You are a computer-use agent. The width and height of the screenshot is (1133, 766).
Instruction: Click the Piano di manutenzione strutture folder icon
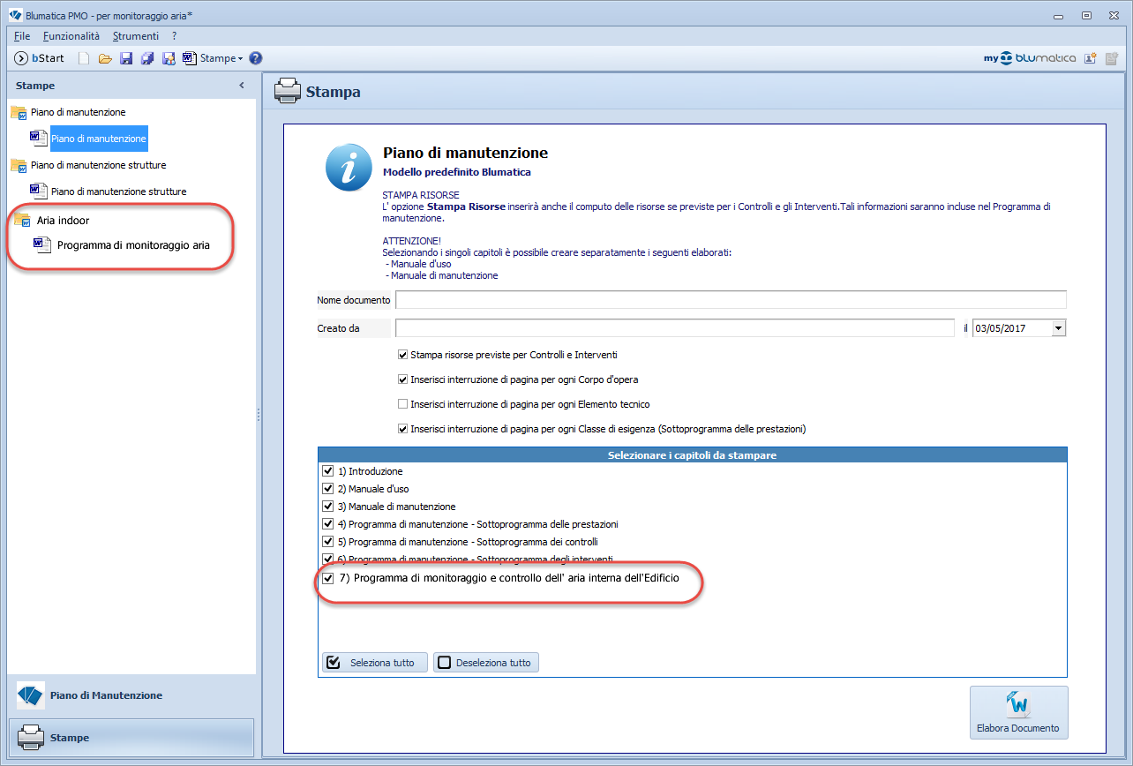[x=19, y=165]
